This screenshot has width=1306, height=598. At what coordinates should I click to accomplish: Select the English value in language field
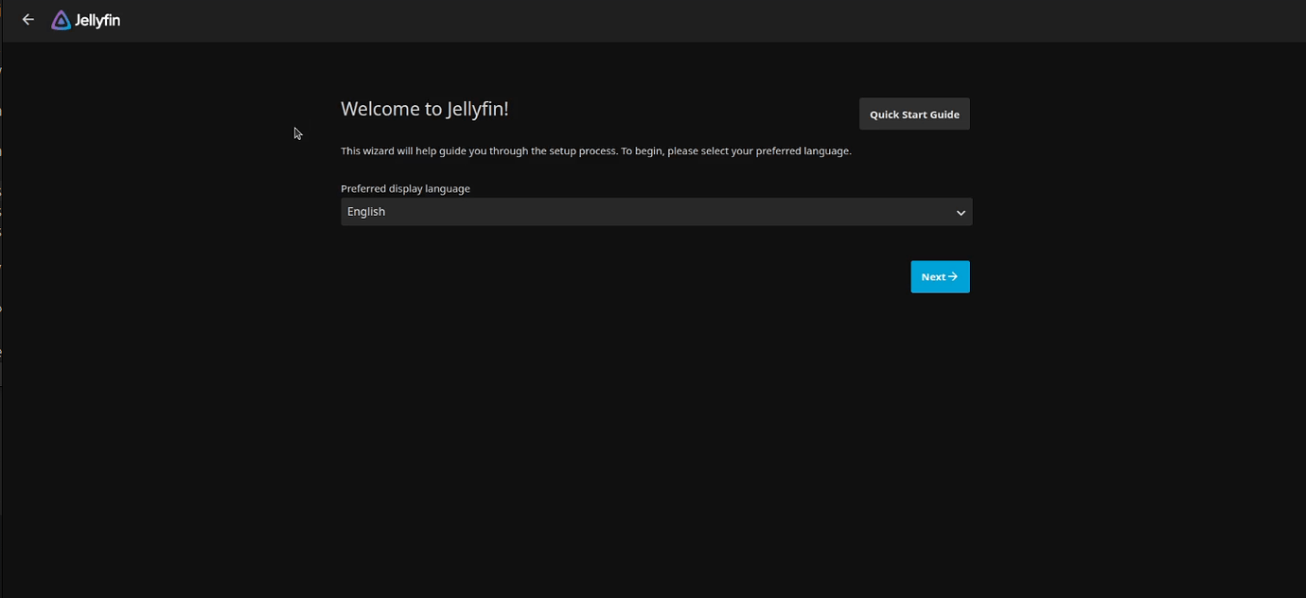click(x=366, y=212)
